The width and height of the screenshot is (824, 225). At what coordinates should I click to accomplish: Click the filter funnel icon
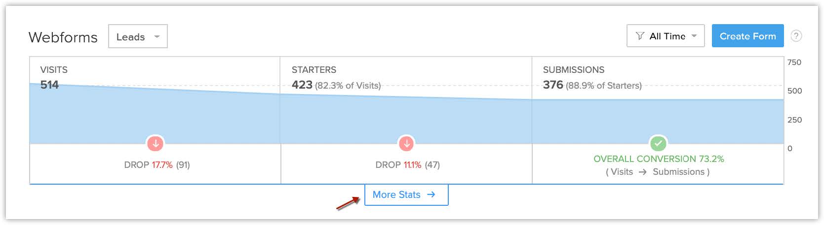coord(640,36)
